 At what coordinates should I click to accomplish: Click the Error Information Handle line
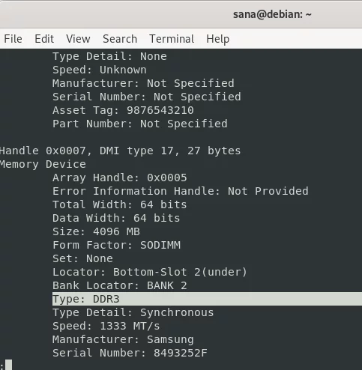181,191
